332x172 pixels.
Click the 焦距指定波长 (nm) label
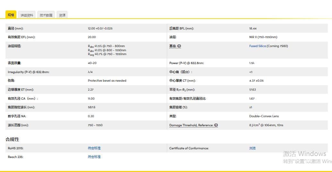21,107
